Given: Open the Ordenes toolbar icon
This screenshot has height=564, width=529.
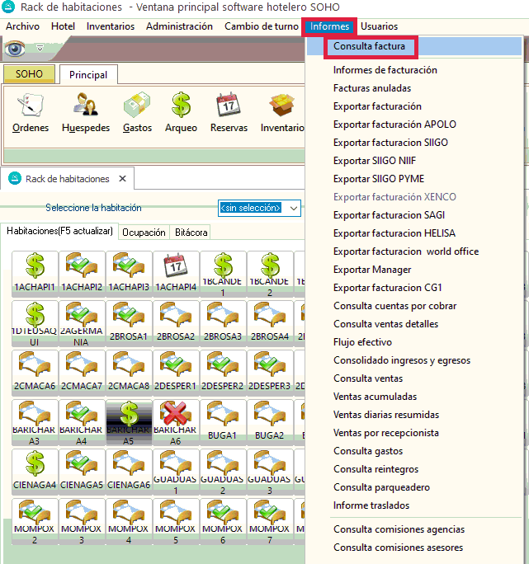Looking at the screenshot, I should [x=31, y=112].
